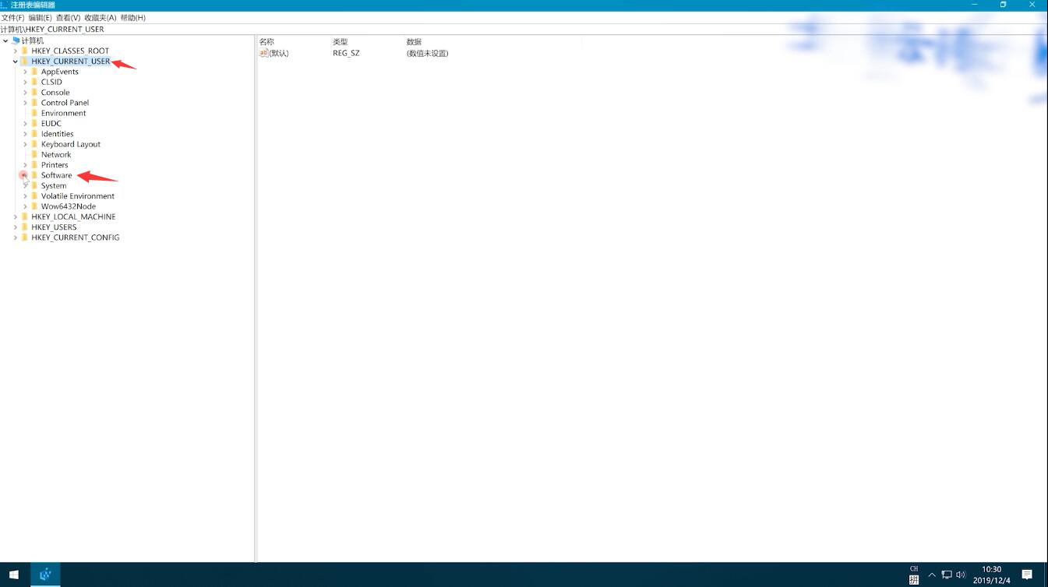Click the address bar showing 计算机\HKEY_CURRENT_USER
Image resolution: width=1048 pixels, height=587 pixels.
[524, 29]
